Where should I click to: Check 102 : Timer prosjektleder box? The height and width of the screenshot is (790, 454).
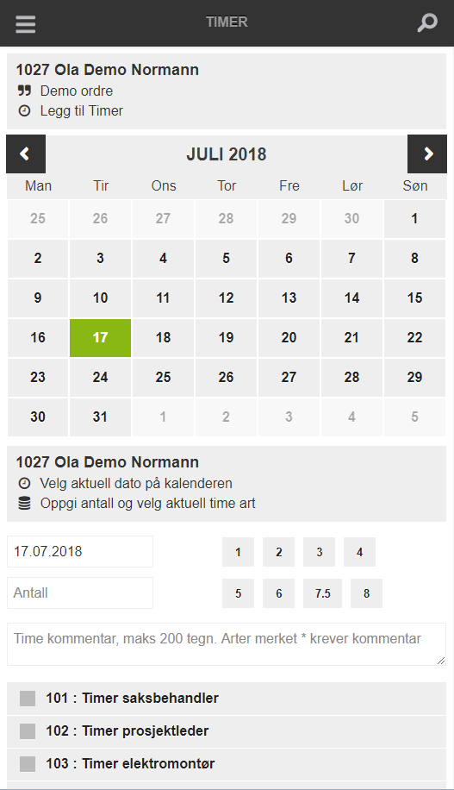click(x=28, y=731)
